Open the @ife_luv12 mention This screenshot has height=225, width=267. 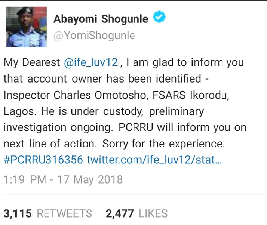pos(92,62)
